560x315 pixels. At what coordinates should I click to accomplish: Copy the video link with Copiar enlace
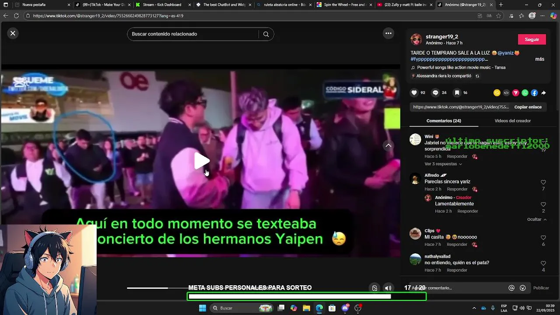pos(528,107)
